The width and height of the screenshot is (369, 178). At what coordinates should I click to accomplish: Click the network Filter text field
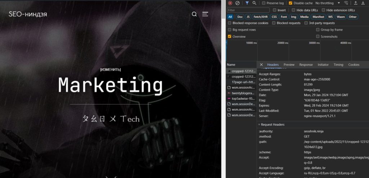coord(248,10)
